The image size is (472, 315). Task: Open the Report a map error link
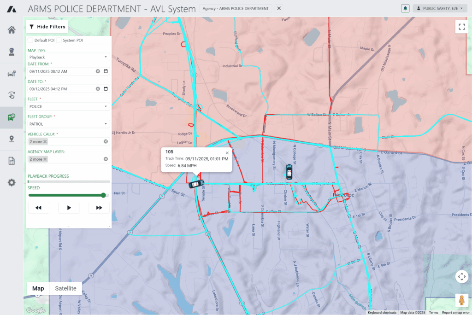click(455, 312)
